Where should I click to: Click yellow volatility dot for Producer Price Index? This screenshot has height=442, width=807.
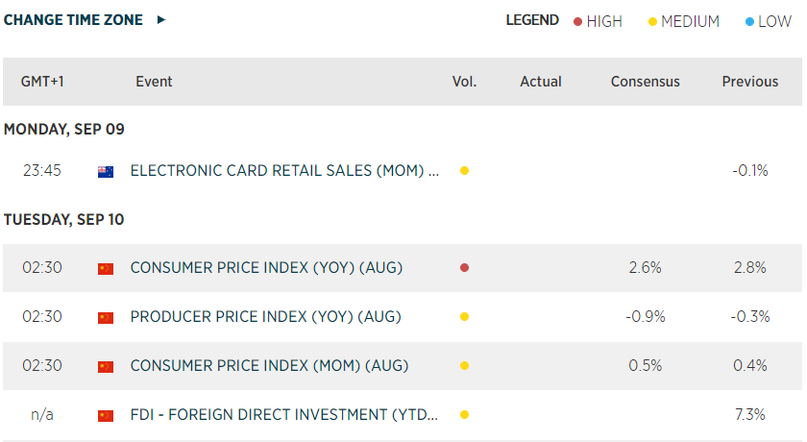[464, 317]
